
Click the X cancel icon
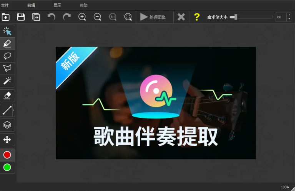(x=181, y=17)
